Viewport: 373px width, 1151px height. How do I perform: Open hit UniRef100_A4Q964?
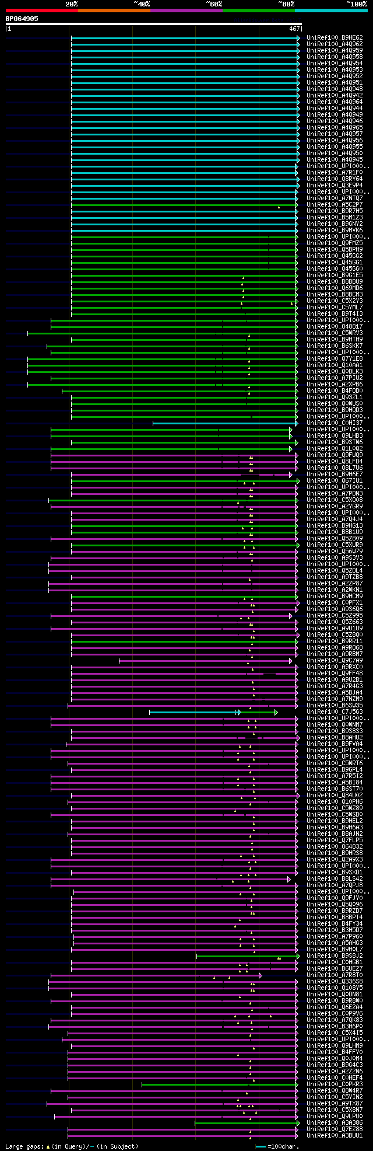pos(335,102)
